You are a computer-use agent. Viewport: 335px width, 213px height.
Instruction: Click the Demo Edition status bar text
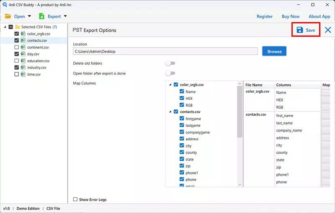[x=28, y=208]
